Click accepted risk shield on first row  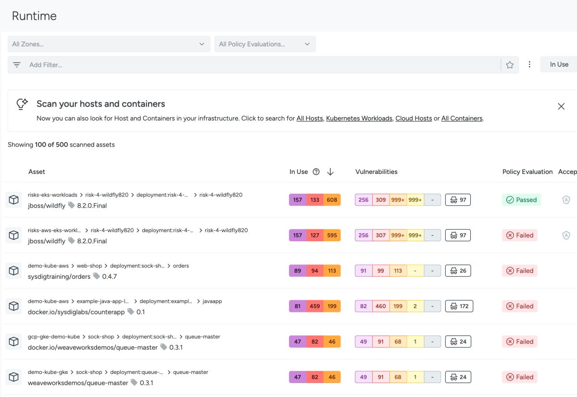[x=566, y=200]
